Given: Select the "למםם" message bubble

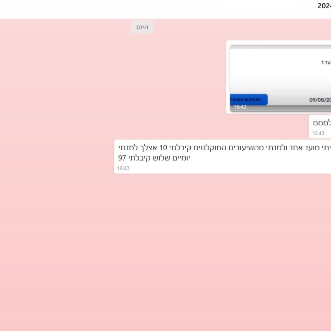Looking at the screenshot, I should [321, 123].
